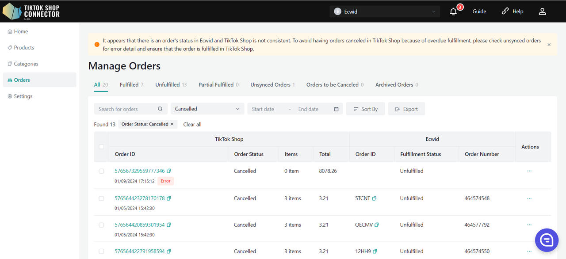Open actions menu for order 576564422791958594
The width and height of the screenshot is (566, 259).
pyautogui.click(x=529, y=251)
